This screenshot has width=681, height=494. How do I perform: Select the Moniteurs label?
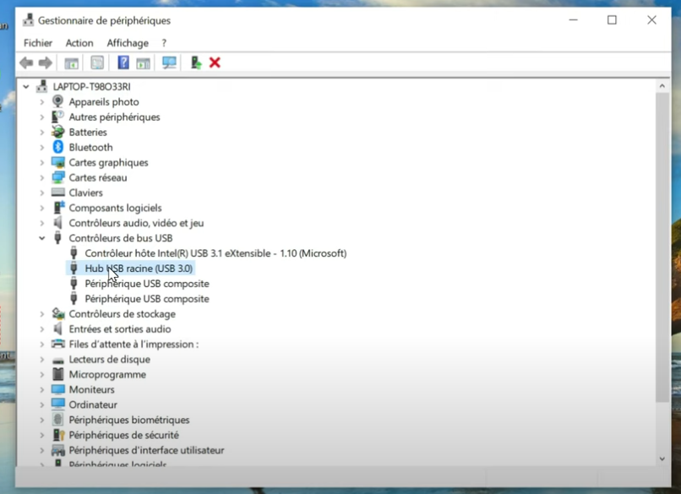click(x=91, y=389)
